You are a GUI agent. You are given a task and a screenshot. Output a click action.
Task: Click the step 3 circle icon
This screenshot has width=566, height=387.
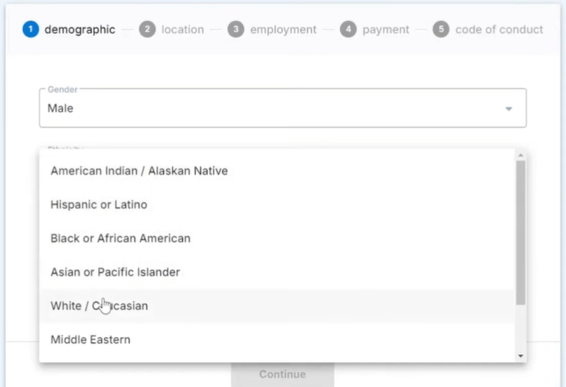click(x=236, y=30)
